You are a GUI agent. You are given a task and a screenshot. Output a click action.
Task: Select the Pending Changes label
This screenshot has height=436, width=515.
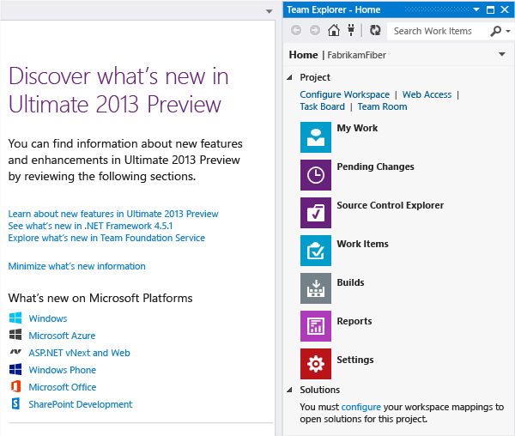click(x=375, y=167)
